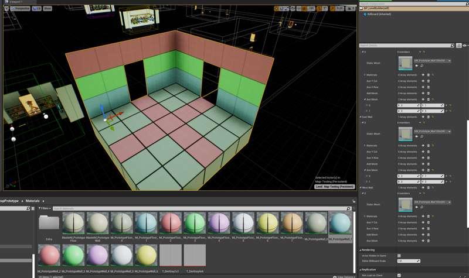Click Editor Billboard Scale value field
The height and width of the screenshot is (278, 469).
(409, 261)
